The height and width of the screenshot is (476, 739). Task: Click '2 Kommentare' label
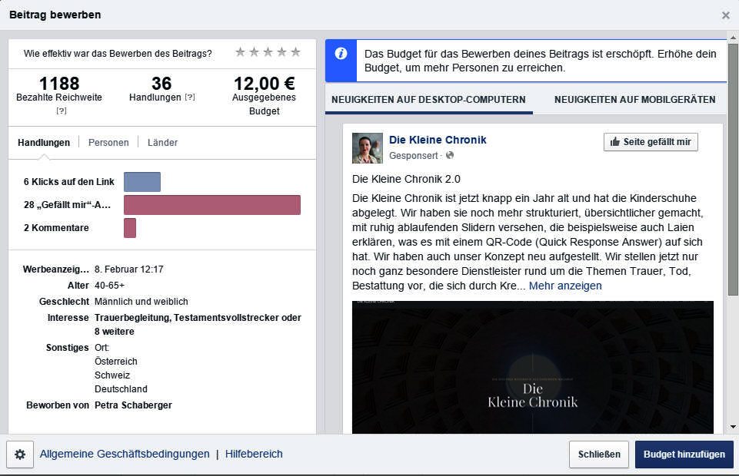[56, 228]
